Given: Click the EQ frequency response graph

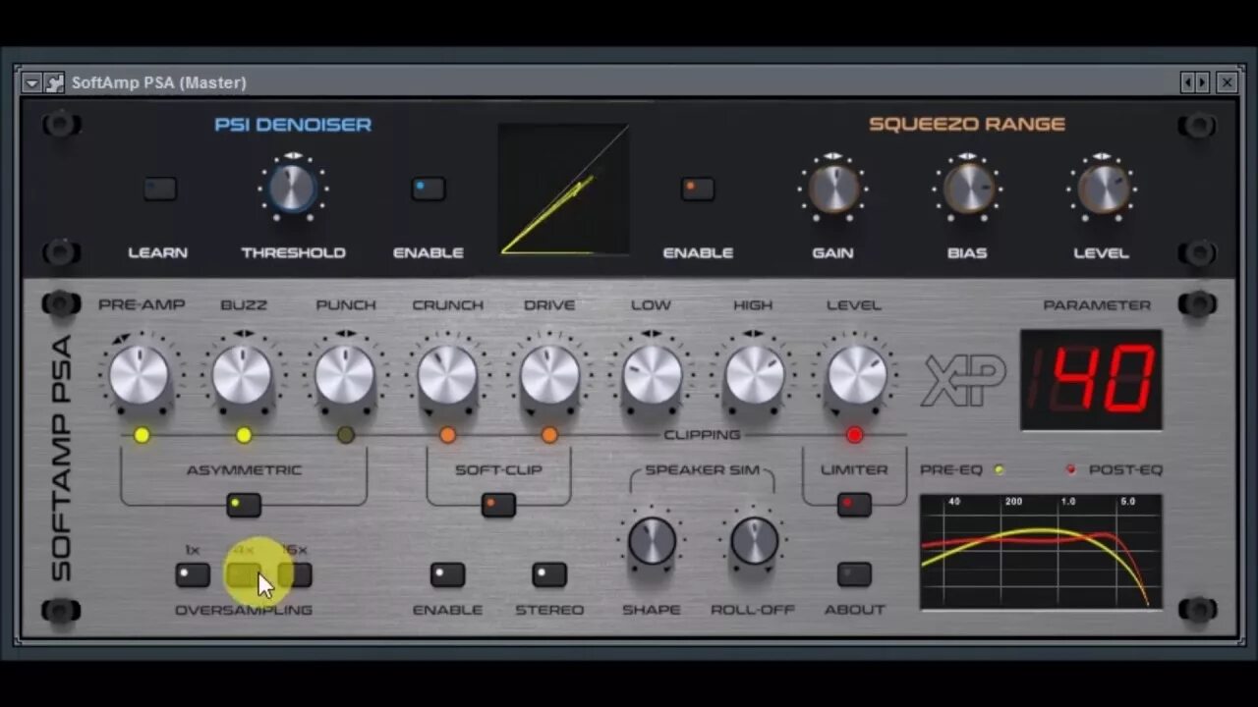Looking at the screenshot, I should tap(1041, 552).
